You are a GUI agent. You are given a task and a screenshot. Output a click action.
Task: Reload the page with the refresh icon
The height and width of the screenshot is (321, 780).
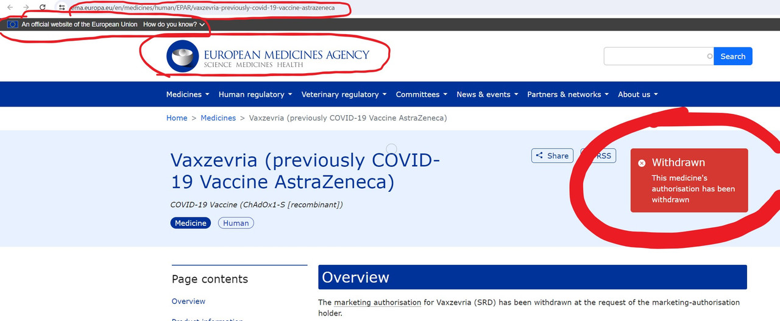(43, 7)
